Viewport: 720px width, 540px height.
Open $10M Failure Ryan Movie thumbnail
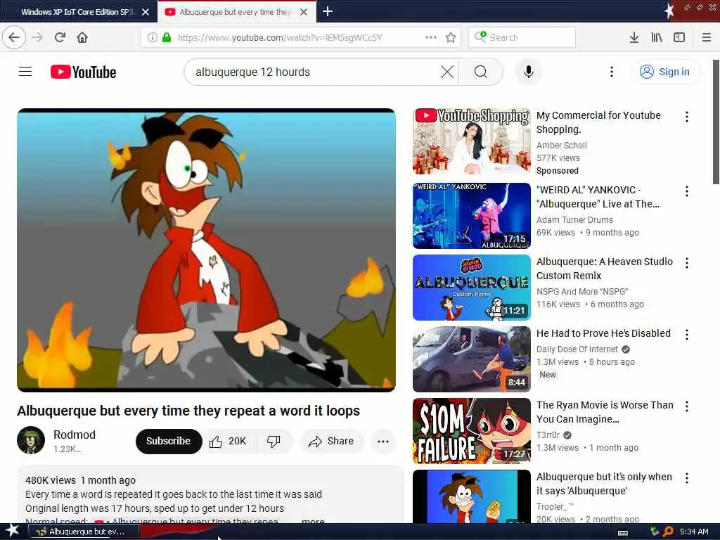[x=472, y=431]
